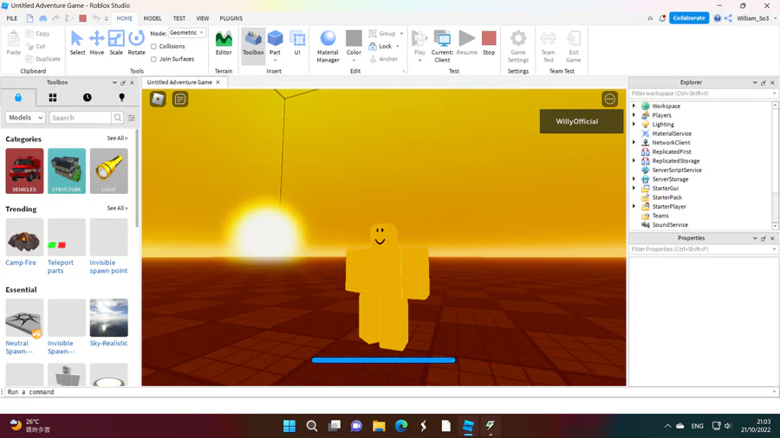Click the help question mark icon
This screenshot has width=780, height=438.
point(717,18)
